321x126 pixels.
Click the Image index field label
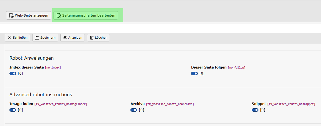[21, 104]
